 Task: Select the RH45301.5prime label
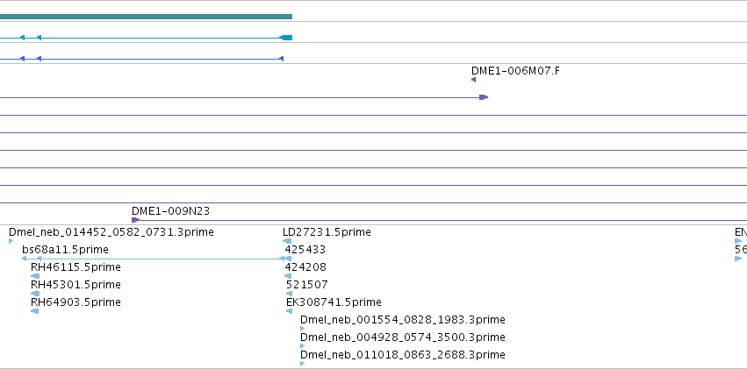75,285
